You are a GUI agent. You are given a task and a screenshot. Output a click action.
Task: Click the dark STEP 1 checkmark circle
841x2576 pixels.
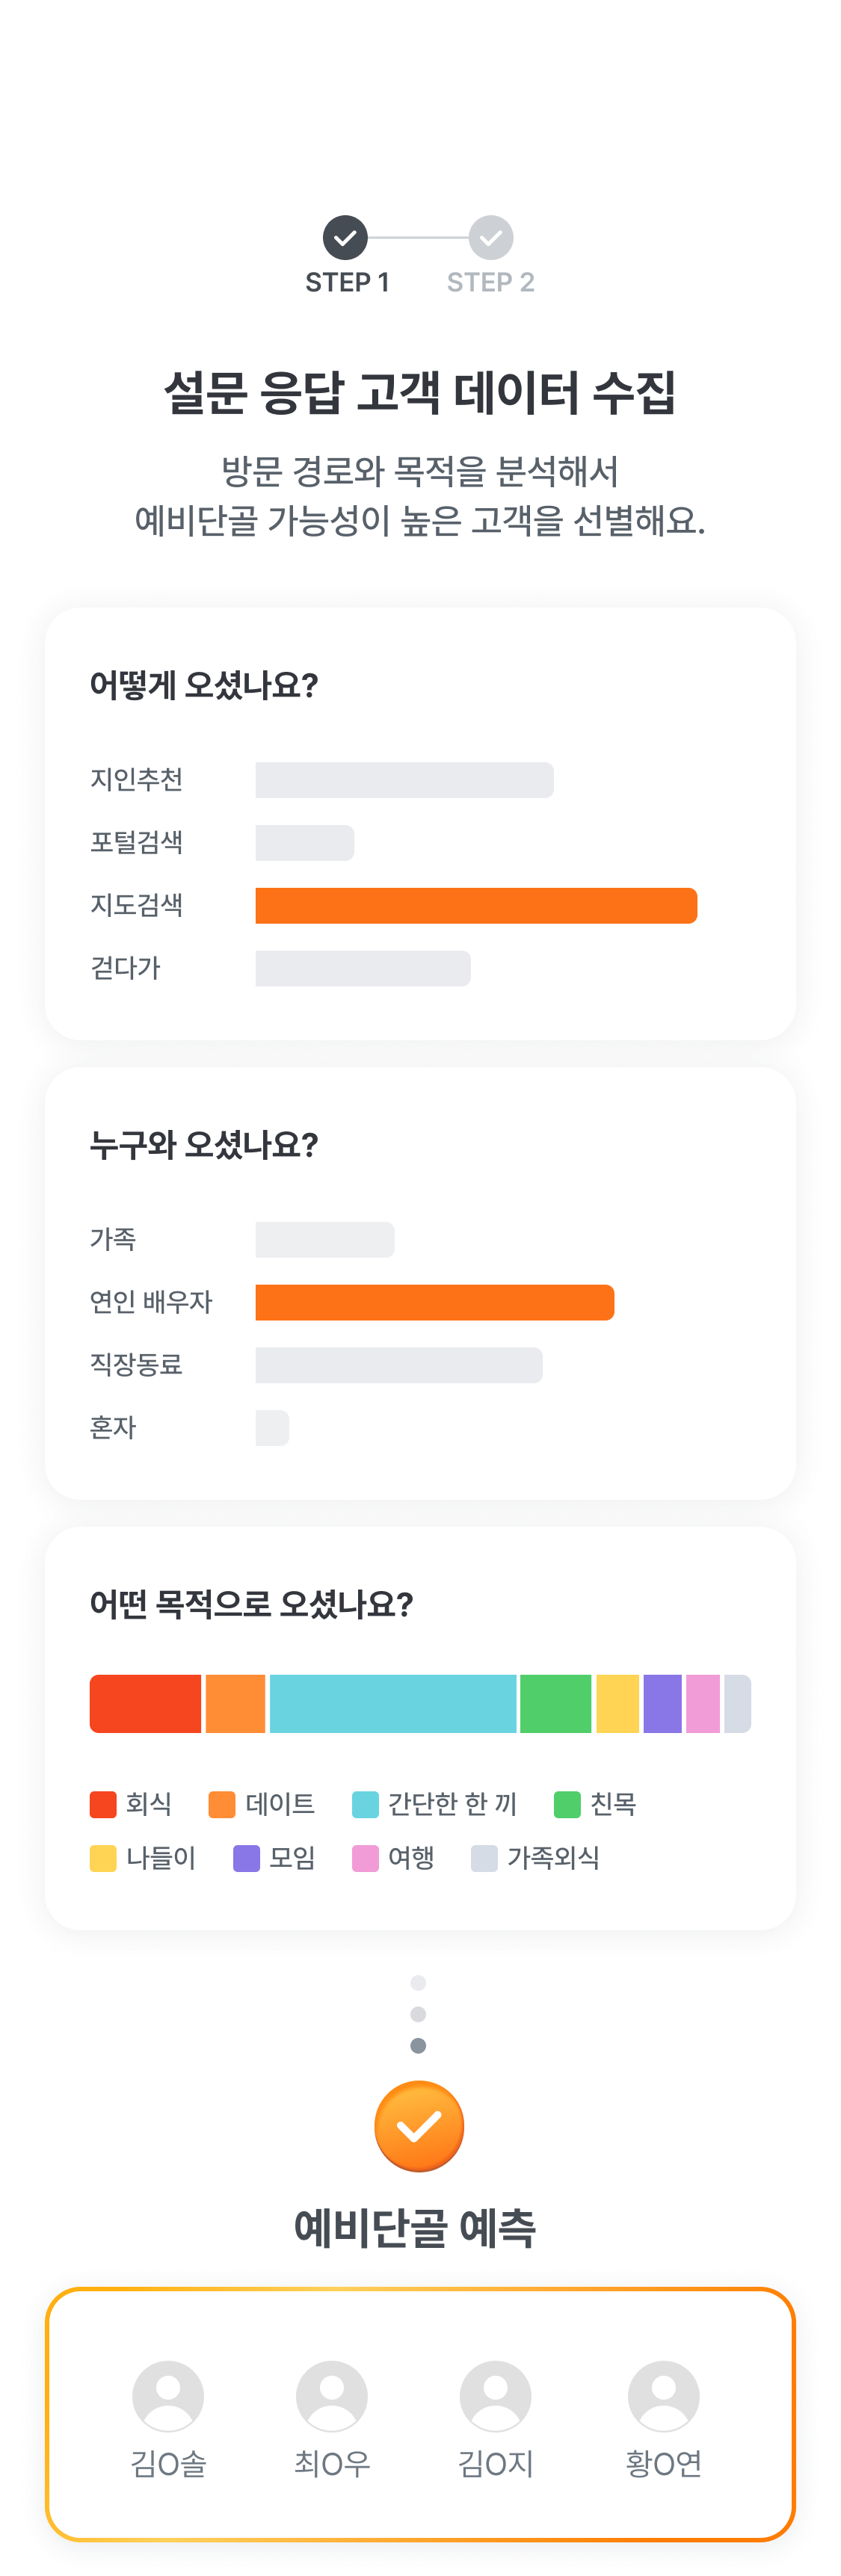click(x=345, y=238)
